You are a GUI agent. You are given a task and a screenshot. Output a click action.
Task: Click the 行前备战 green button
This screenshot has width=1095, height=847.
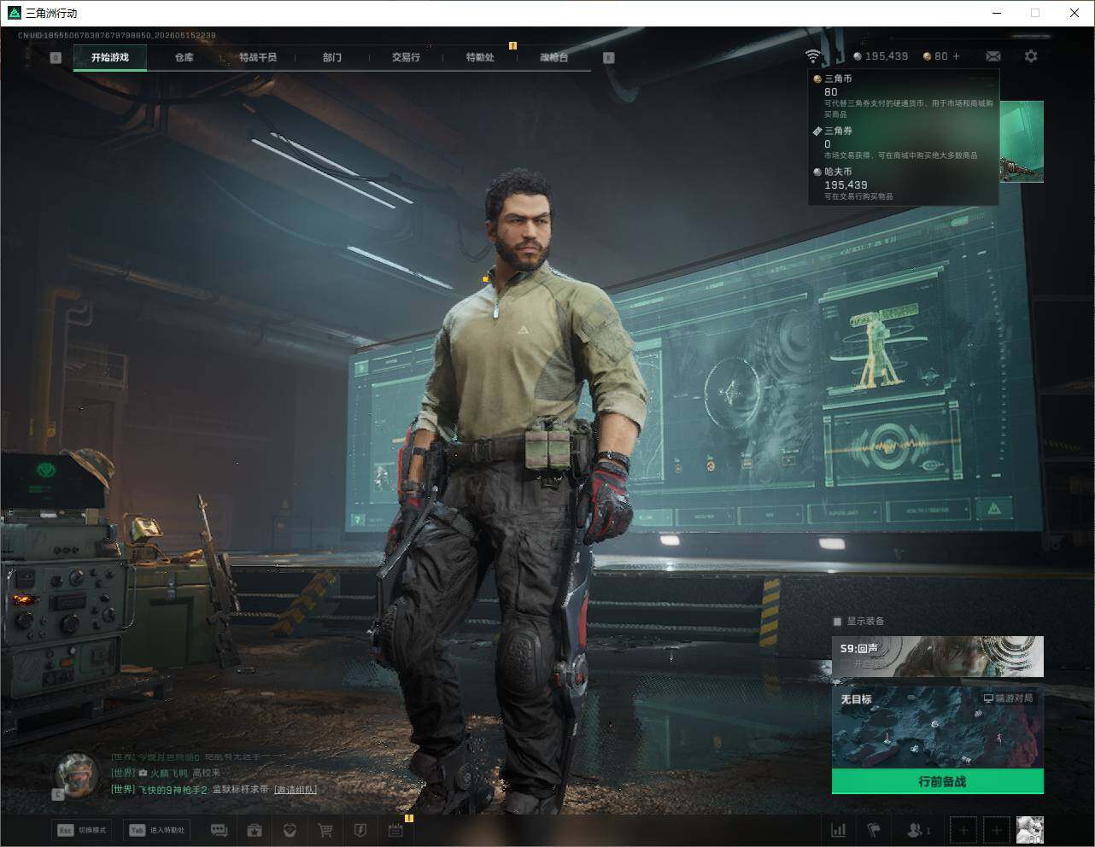pos(938,781)
